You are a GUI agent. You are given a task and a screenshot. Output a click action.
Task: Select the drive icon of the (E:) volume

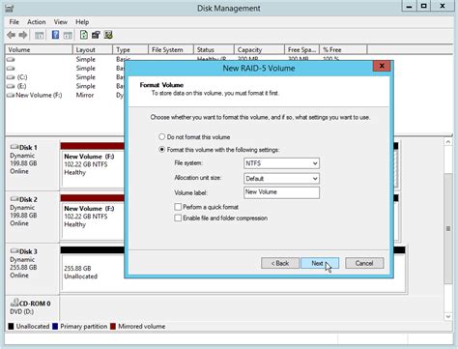pos(11,86)
